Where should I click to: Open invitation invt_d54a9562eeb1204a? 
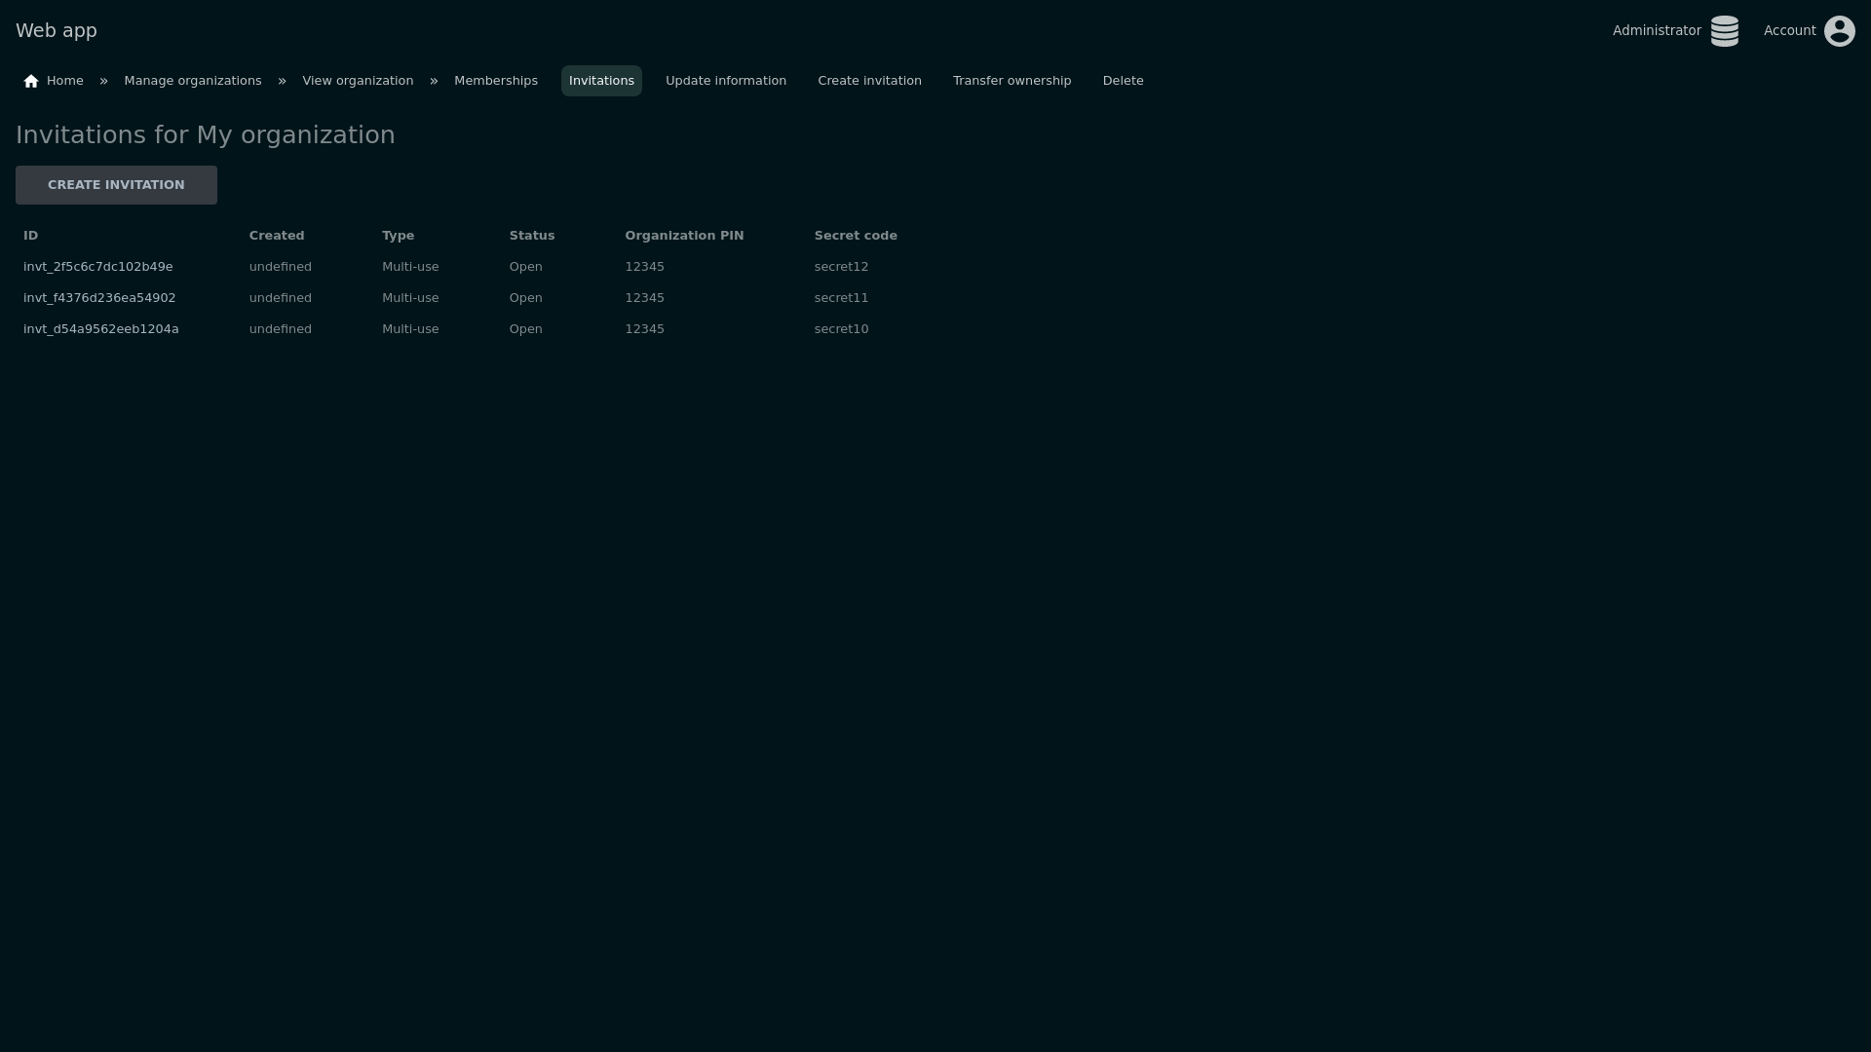coord(101,329)
